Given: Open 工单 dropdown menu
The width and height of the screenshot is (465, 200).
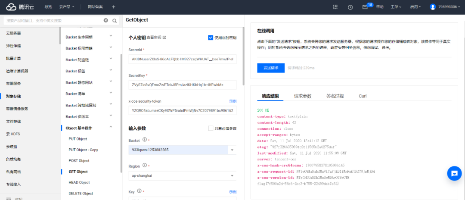Looking at the screenshot, I should pyautogui.click(x=396, y=7).
